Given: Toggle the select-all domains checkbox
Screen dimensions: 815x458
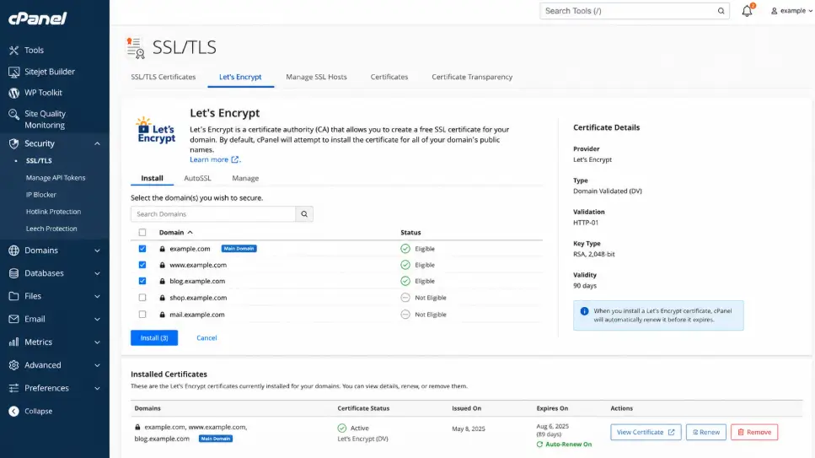Looking at the screenshot, I should [x=142, y=233].
